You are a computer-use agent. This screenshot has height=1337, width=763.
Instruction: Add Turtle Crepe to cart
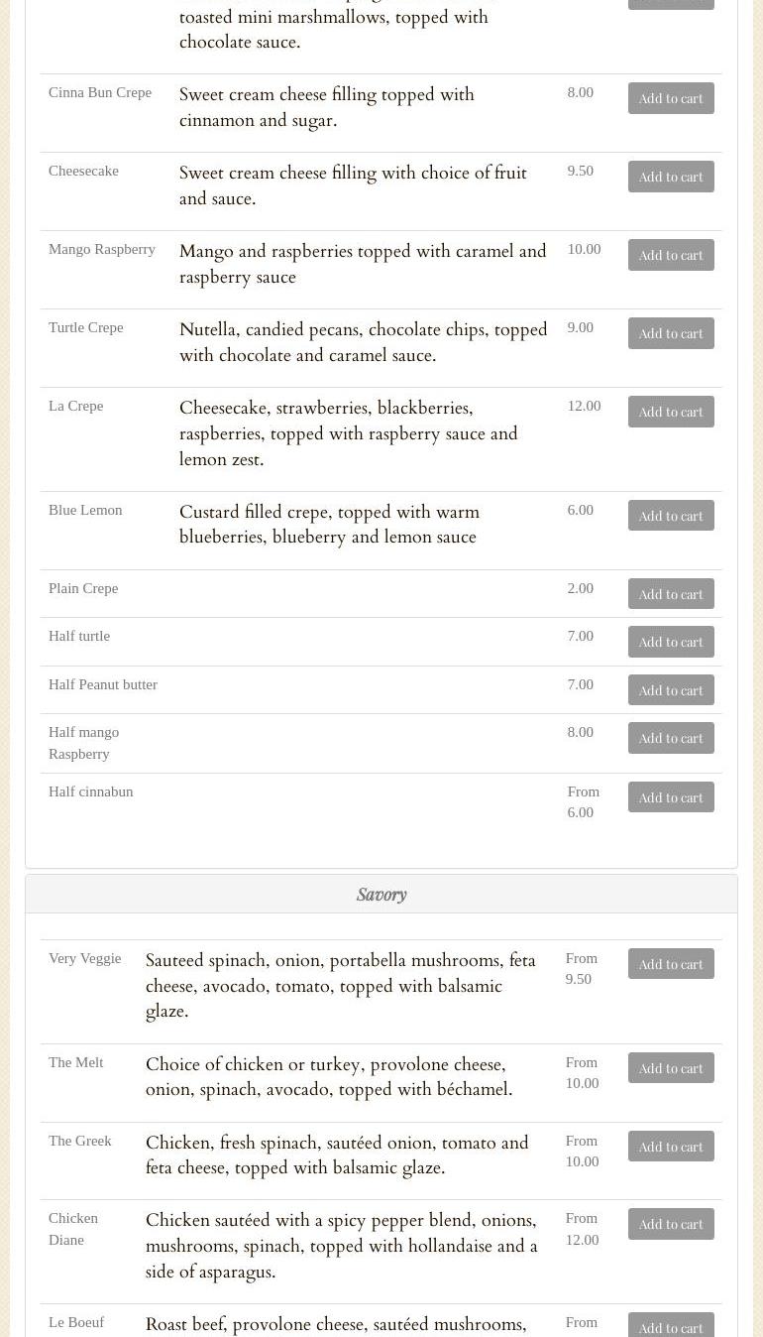671,333
